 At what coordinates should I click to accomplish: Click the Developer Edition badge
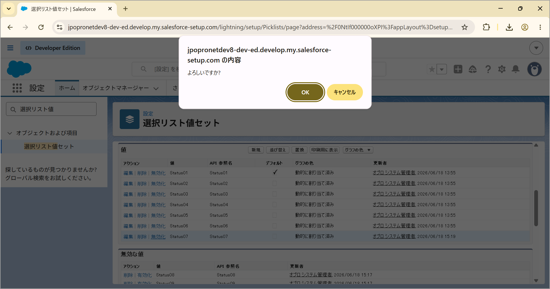pos(53,48)
